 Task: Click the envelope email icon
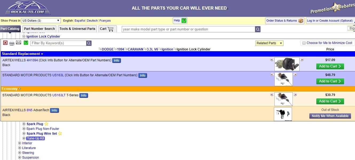tap(18, 43)
